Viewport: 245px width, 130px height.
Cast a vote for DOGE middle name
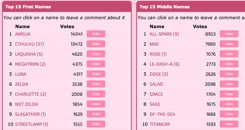(x=229, y=74)
